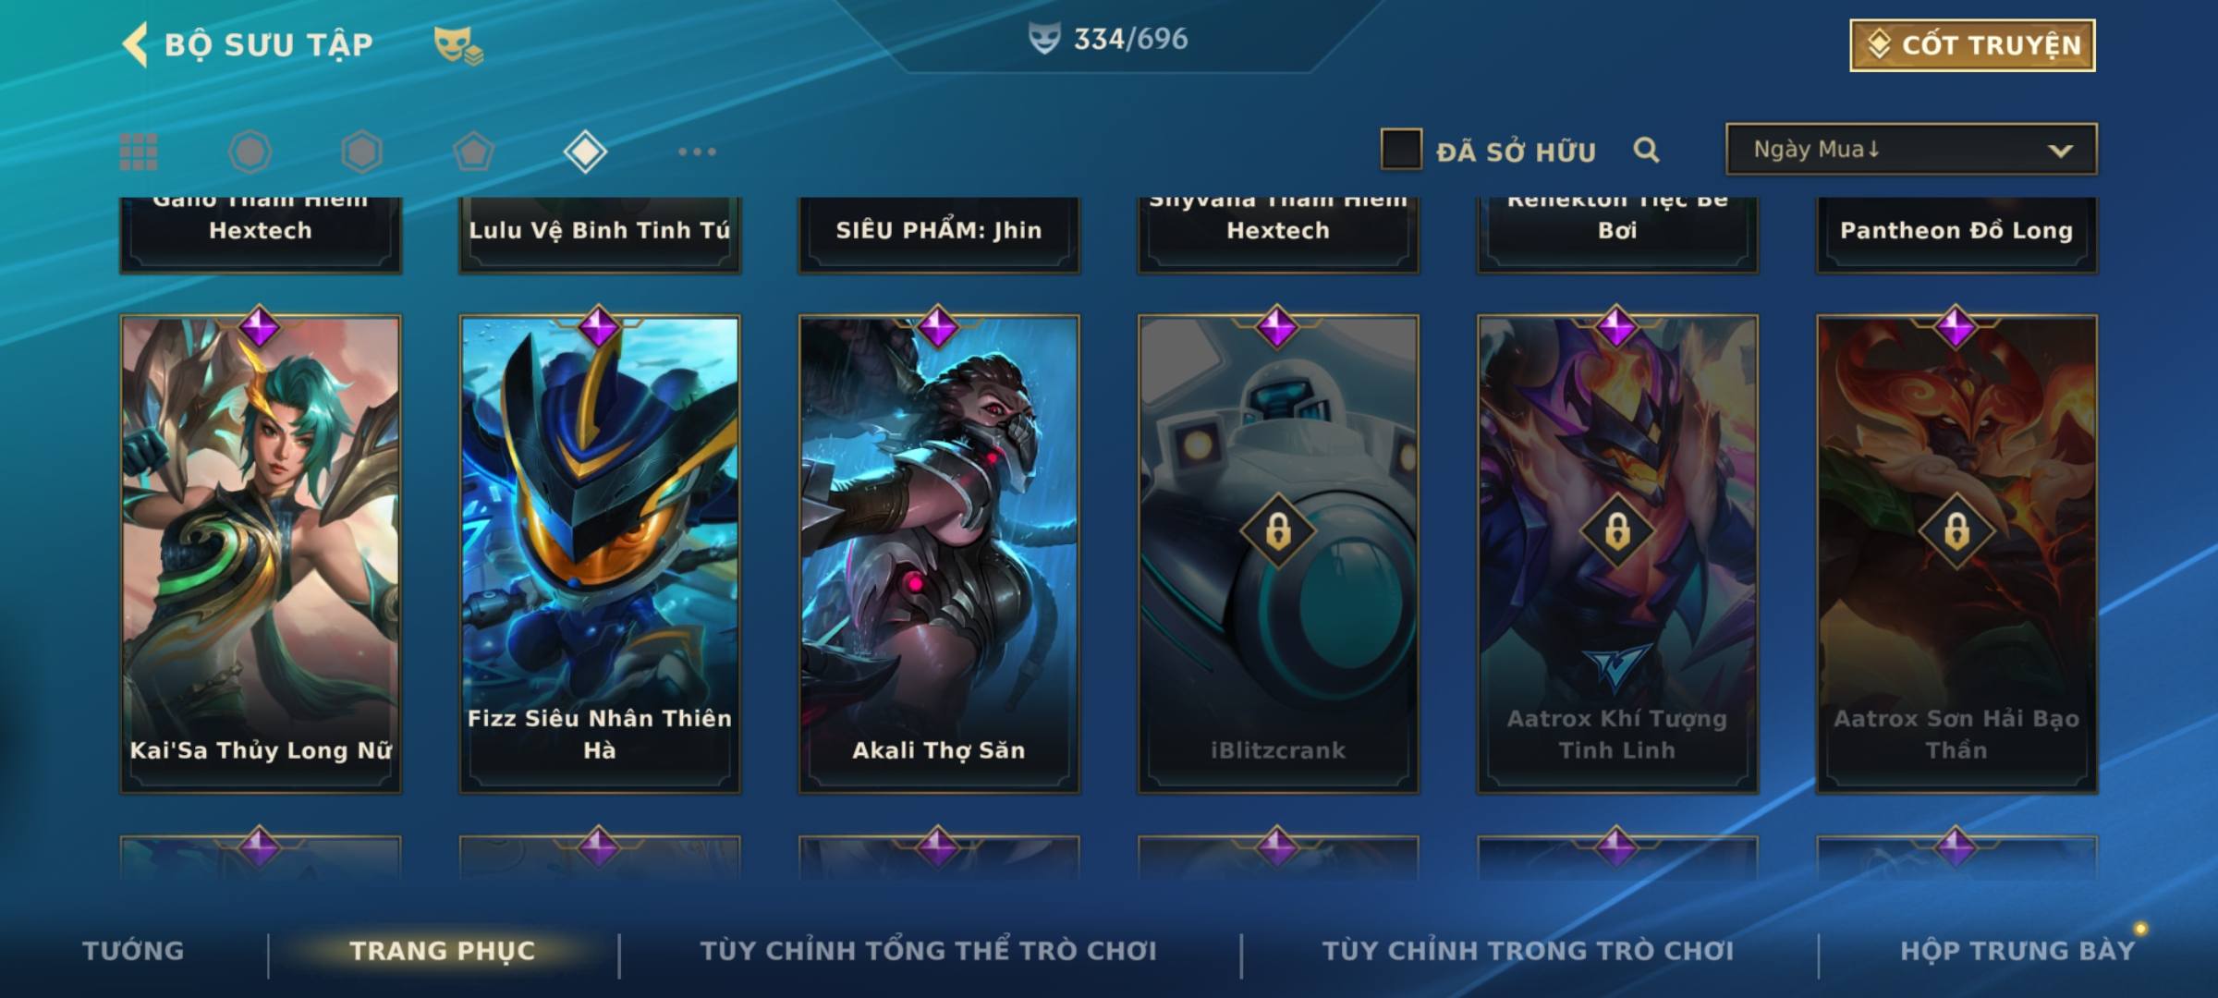Screen dimensions: 2218x998
Task: Open more filters with three dots
Action: click(697, 152)
